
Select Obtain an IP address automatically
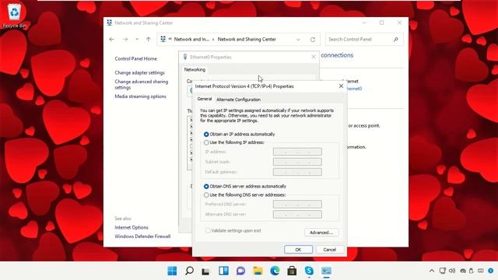tap(239, 135)
